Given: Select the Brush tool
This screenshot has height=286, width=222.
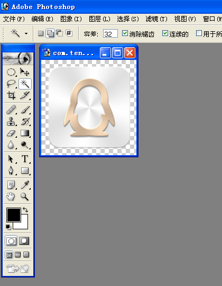Looking at the screenshot, I should [25, 110].
